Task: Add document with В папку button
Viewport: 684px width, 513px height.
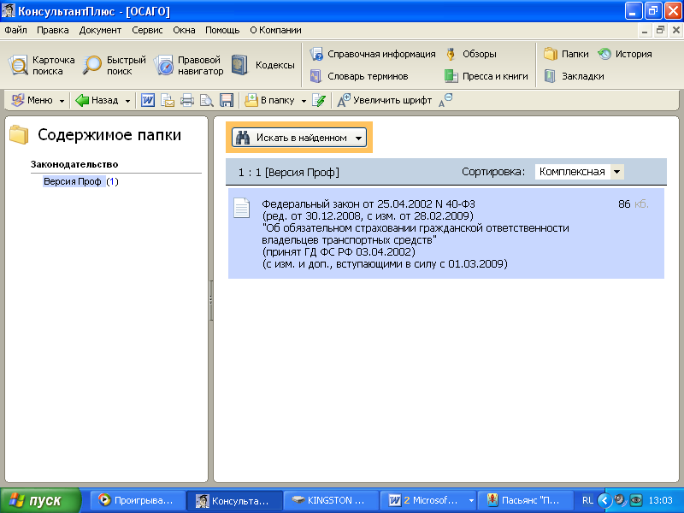Action: [x=269, y=100]
